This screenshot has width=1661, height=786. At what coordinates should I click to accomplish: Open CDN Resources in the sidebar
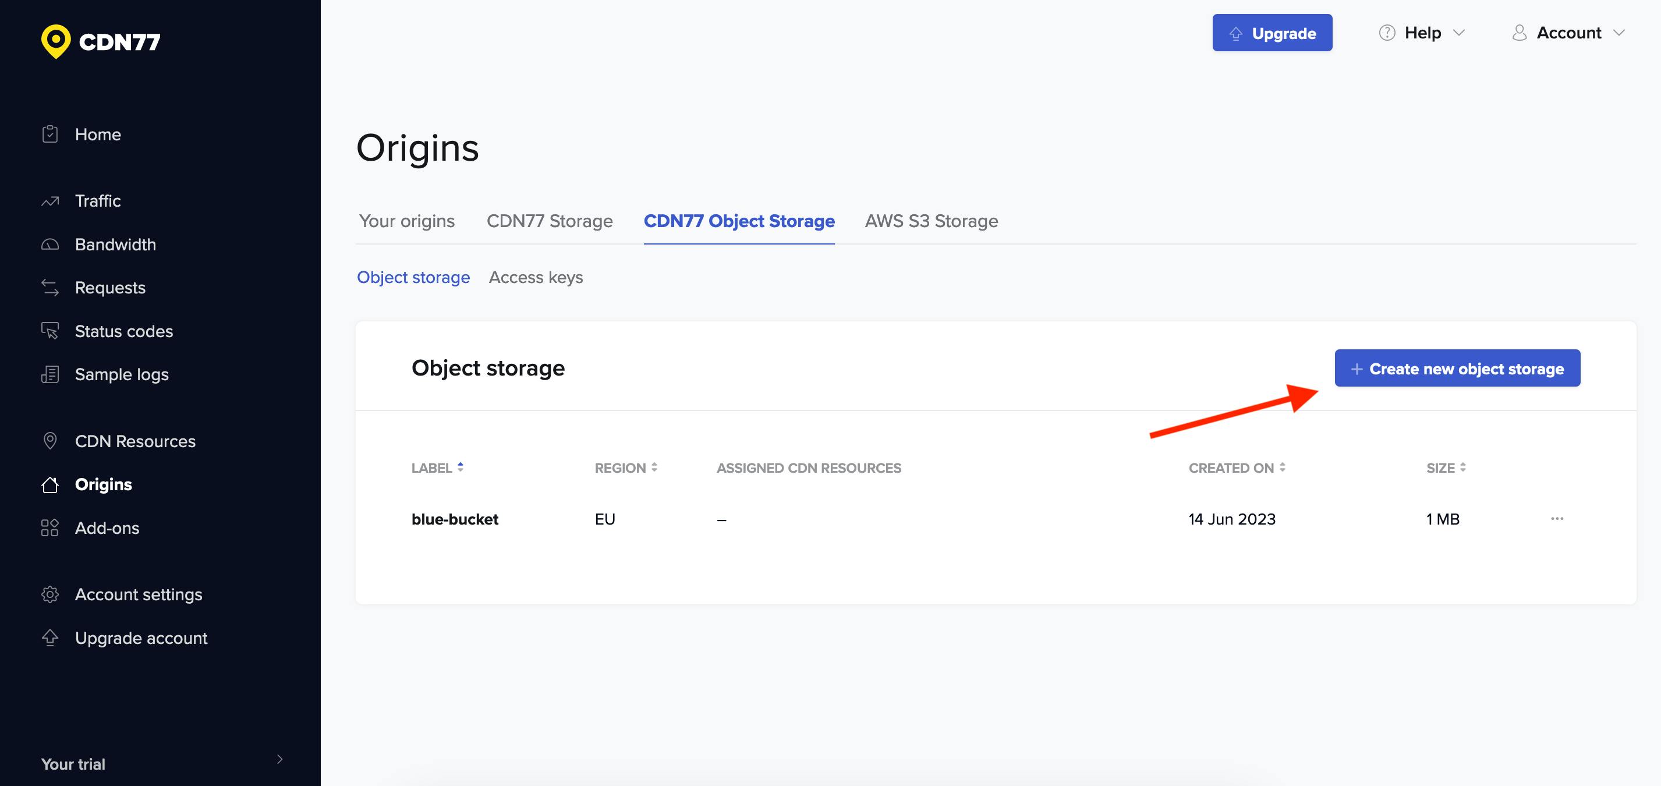pos(136,441)
